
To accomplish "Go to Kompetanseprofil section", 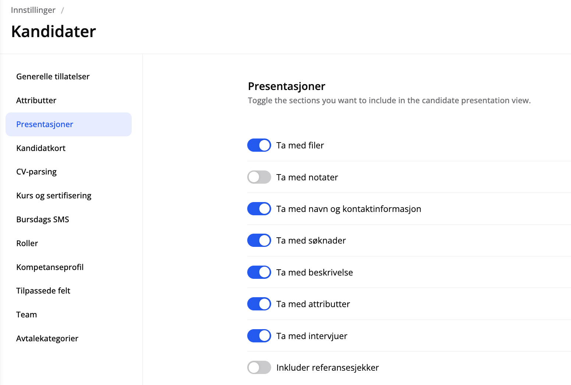I will point(50,267).
